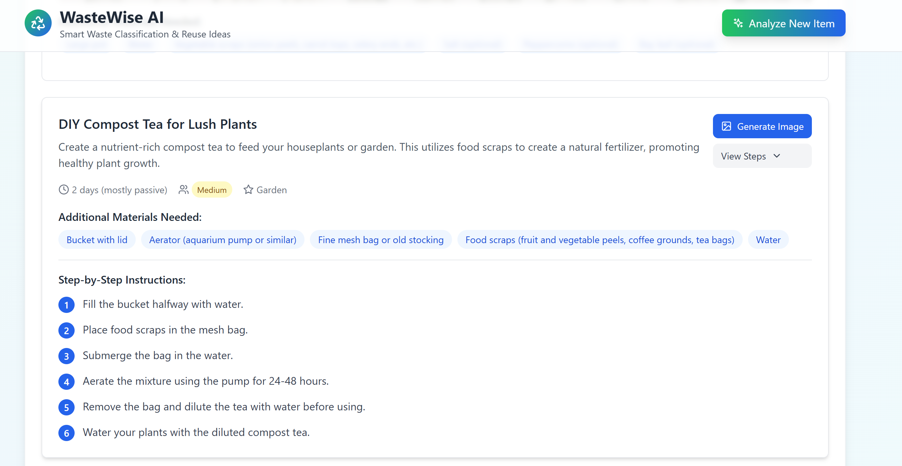Click the DIY Compost Tea title
Image resolution: width=902 pixels, height=466 pixels.
pyautogui.click(x=158, y=124)
